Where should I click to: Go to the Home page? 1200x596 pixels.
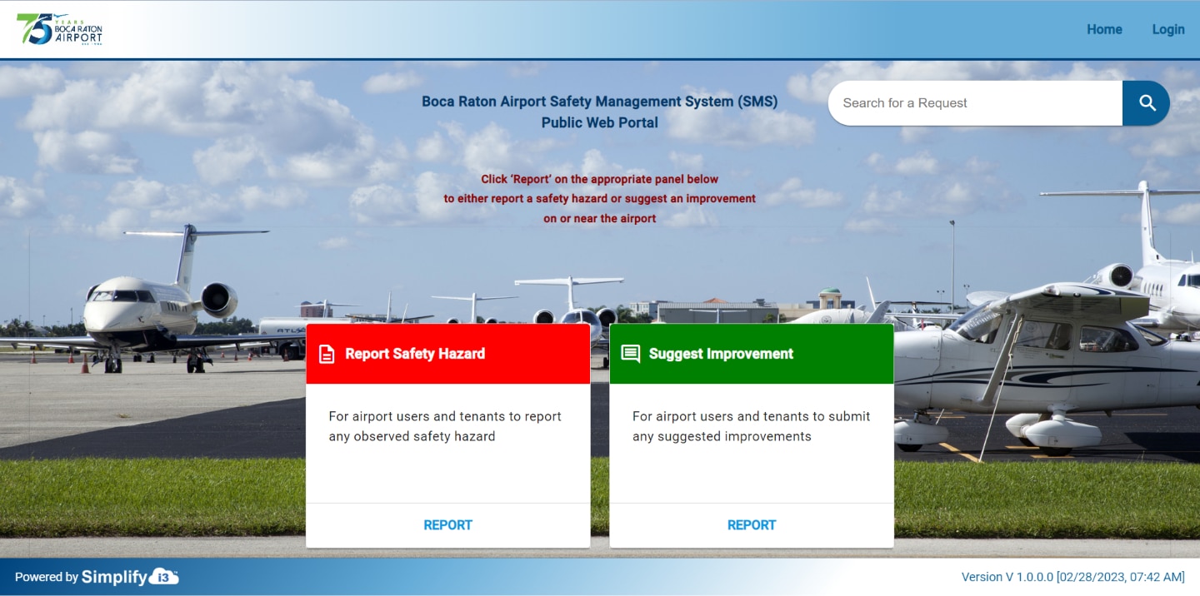pos(1104,29)
